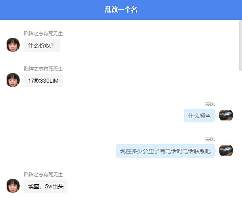Select the '埃蓝，5w出头' message bubble

46,186
